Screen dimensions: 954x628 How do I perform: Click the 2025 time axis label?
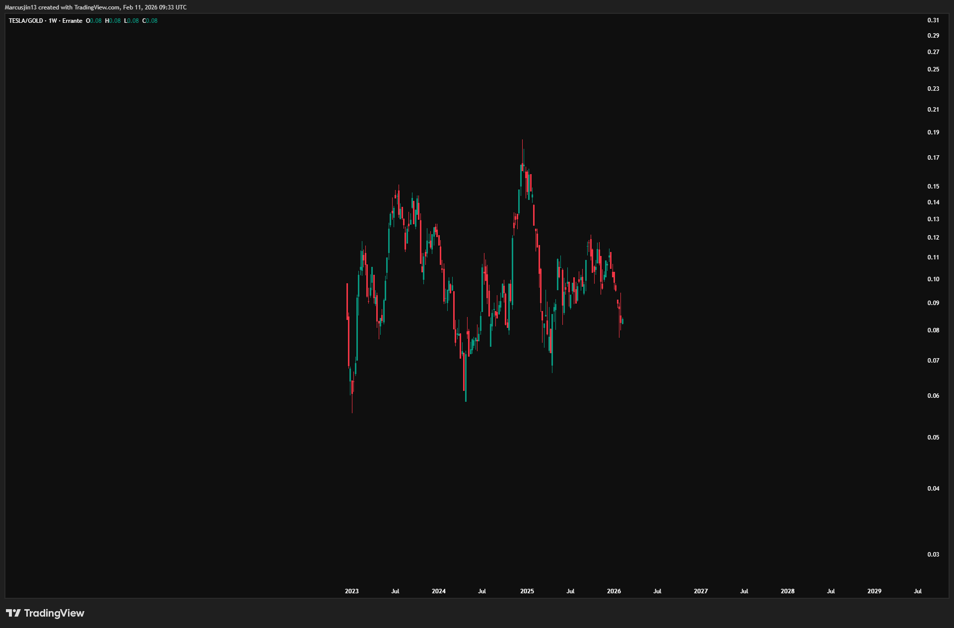[x=527, y=591]
